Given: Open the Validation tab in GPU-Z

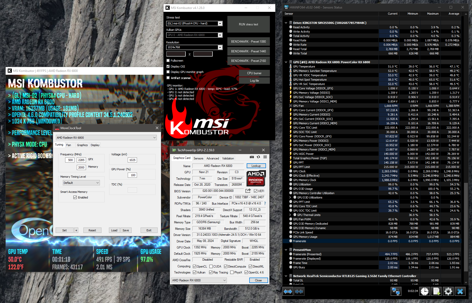Looking at the screenshot, I should 228,158.
